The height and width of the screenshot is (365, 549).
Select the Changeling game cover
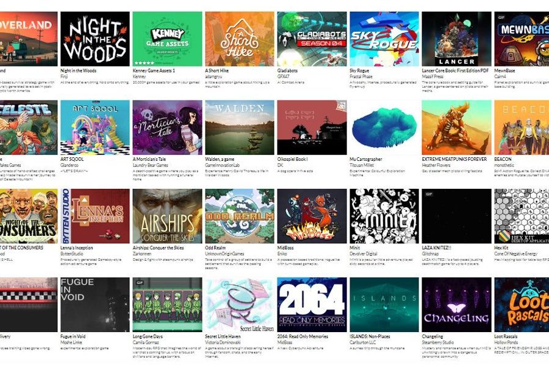(x=456, y=305)
